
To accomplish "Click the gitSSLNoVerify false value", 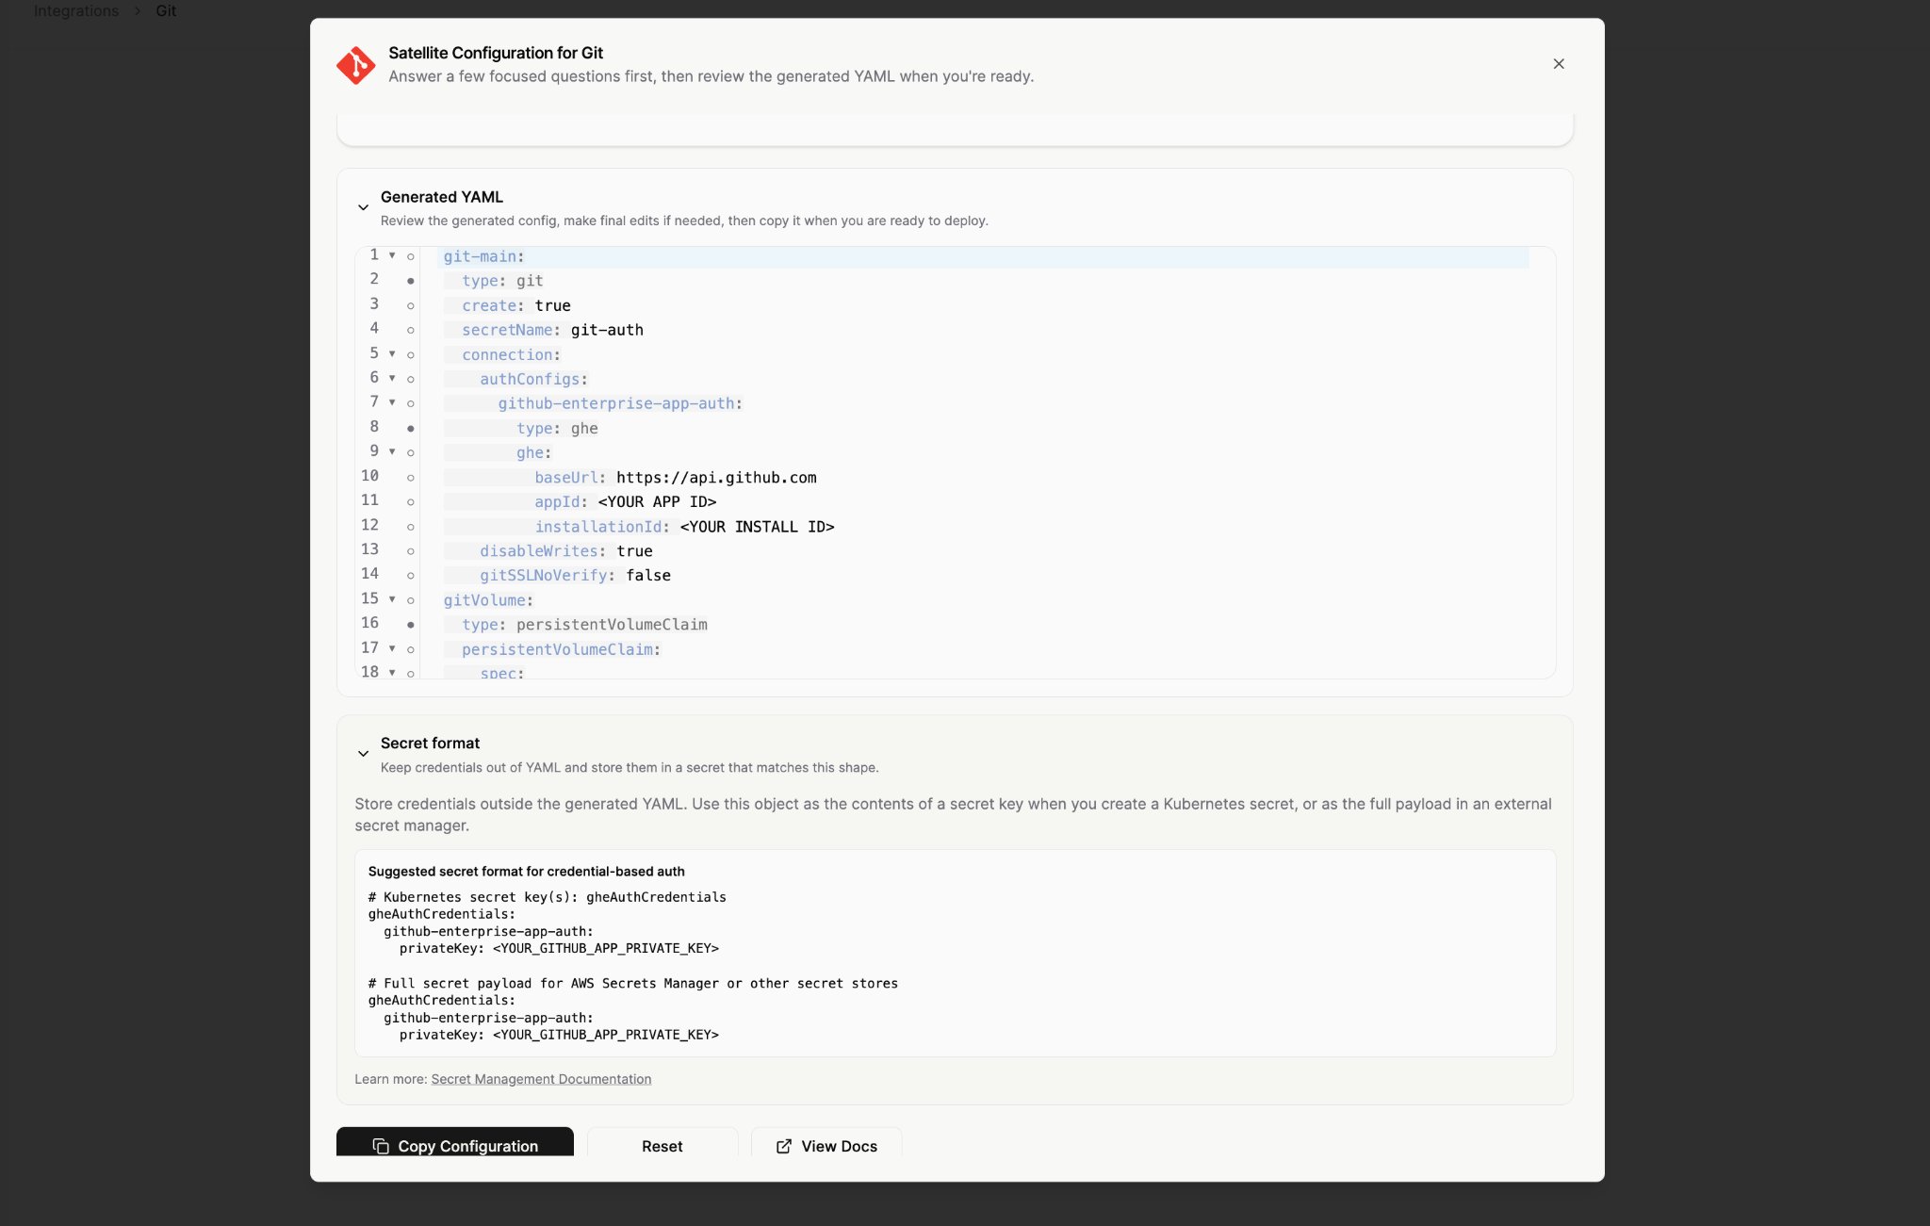I will (648, 576).
